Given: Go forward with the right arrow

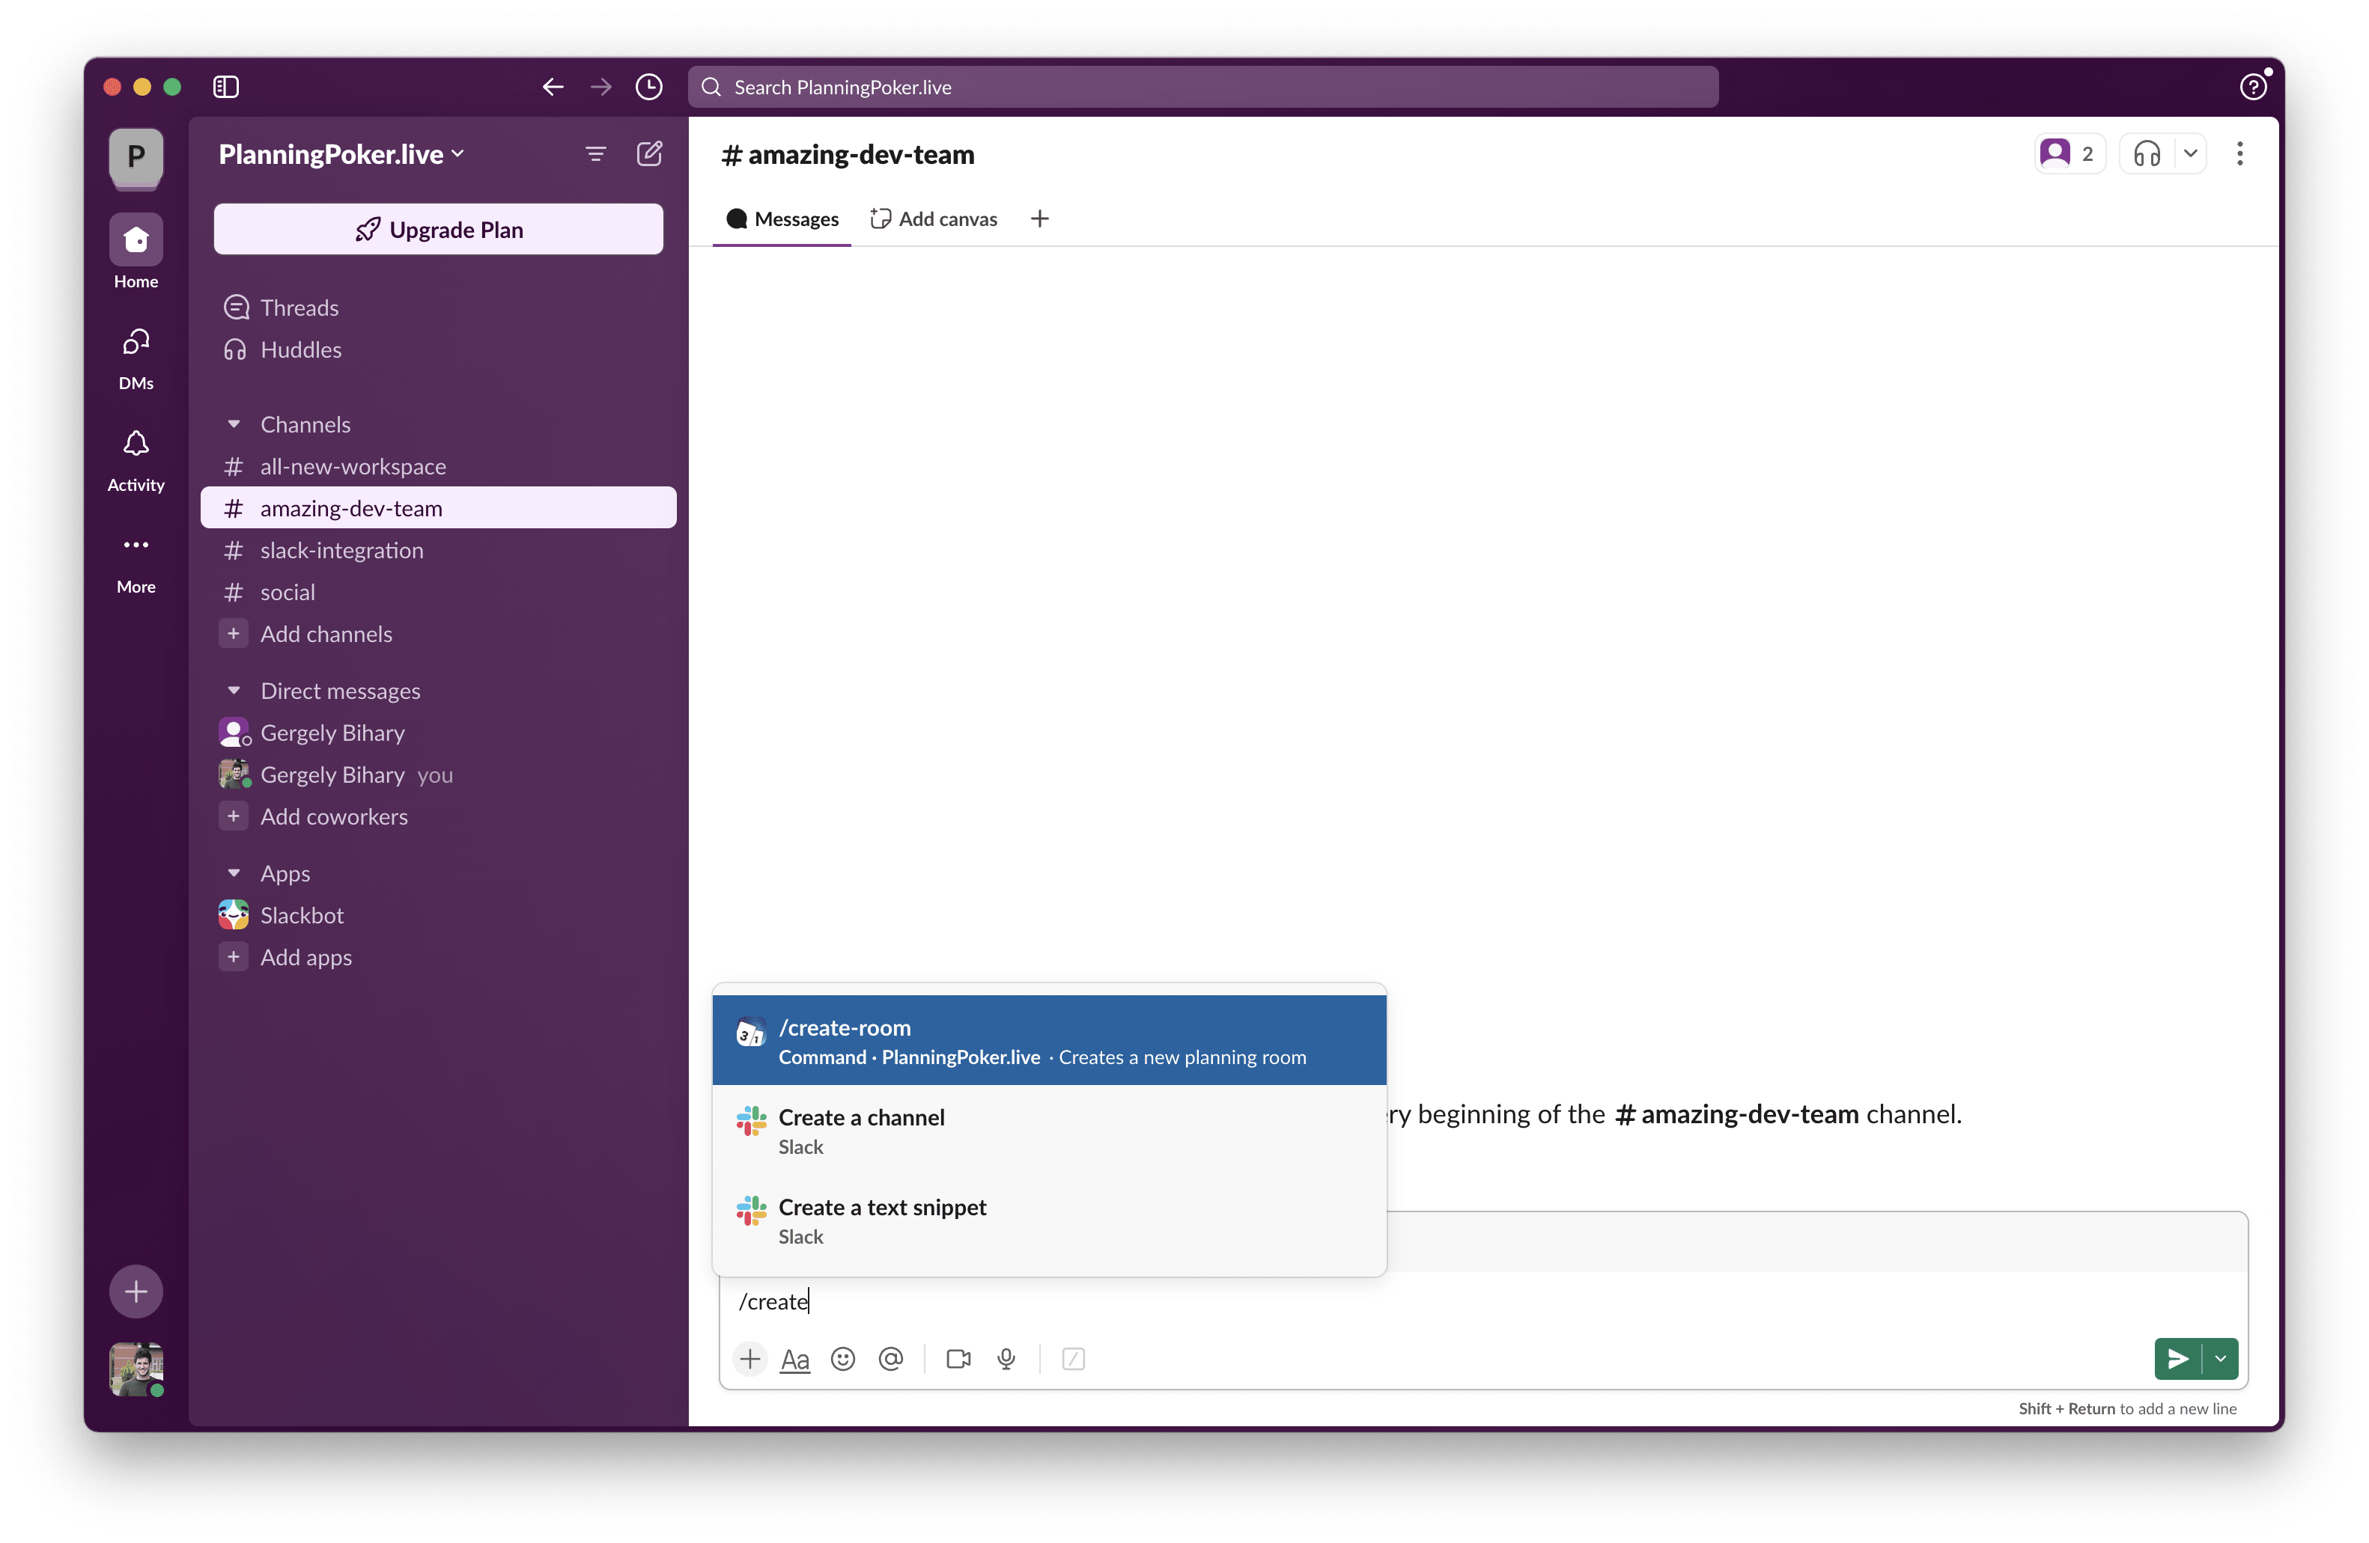Looking at the screenshot, I should (x=600, y=87).
